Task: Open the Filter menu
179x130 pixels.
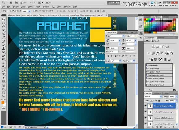Action: (x=38, y=7)
